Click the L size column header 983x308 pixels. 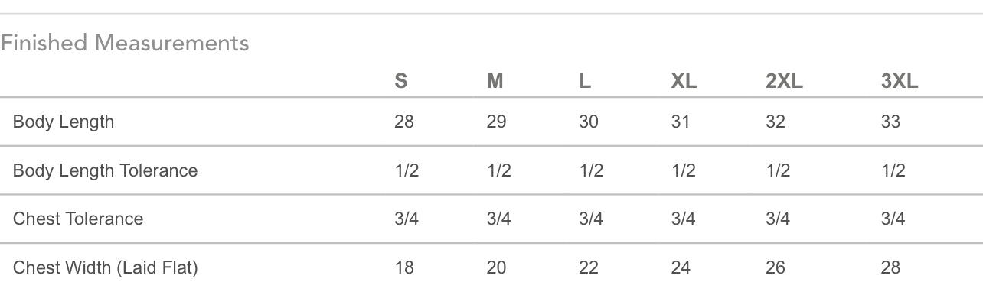[585, 81]
